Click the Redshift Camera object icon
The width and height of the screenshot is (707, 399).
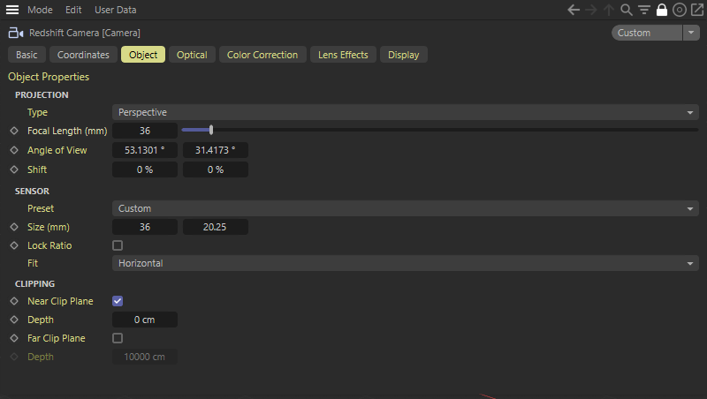tap(16, 33)
